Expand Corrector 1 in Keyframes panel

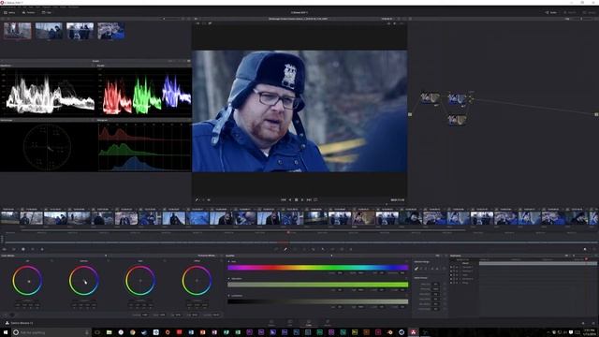(x=460, y=267)
